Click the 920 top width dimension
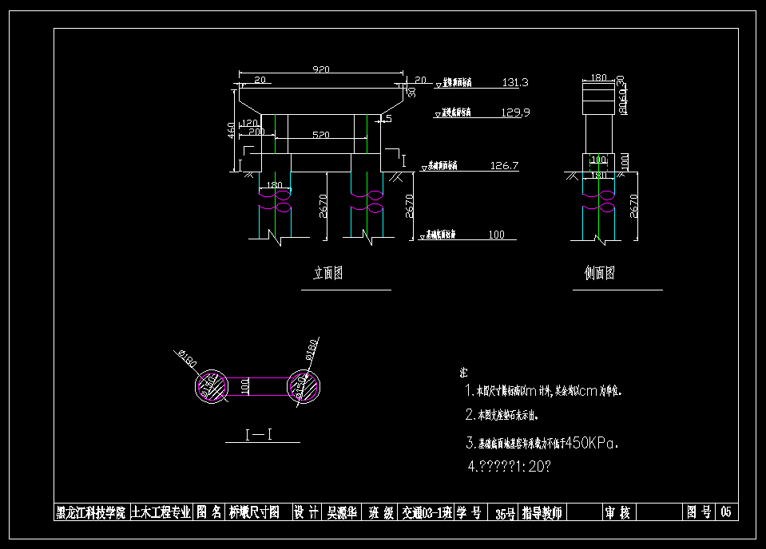Viewport: 766px width, 549px height. pos(320,69)
